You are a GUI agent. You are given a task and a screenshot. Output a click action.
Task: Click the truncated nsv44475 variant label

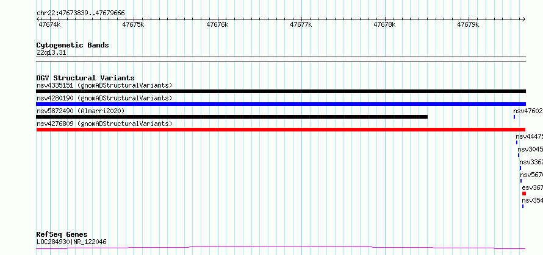(x=529, y=136)
